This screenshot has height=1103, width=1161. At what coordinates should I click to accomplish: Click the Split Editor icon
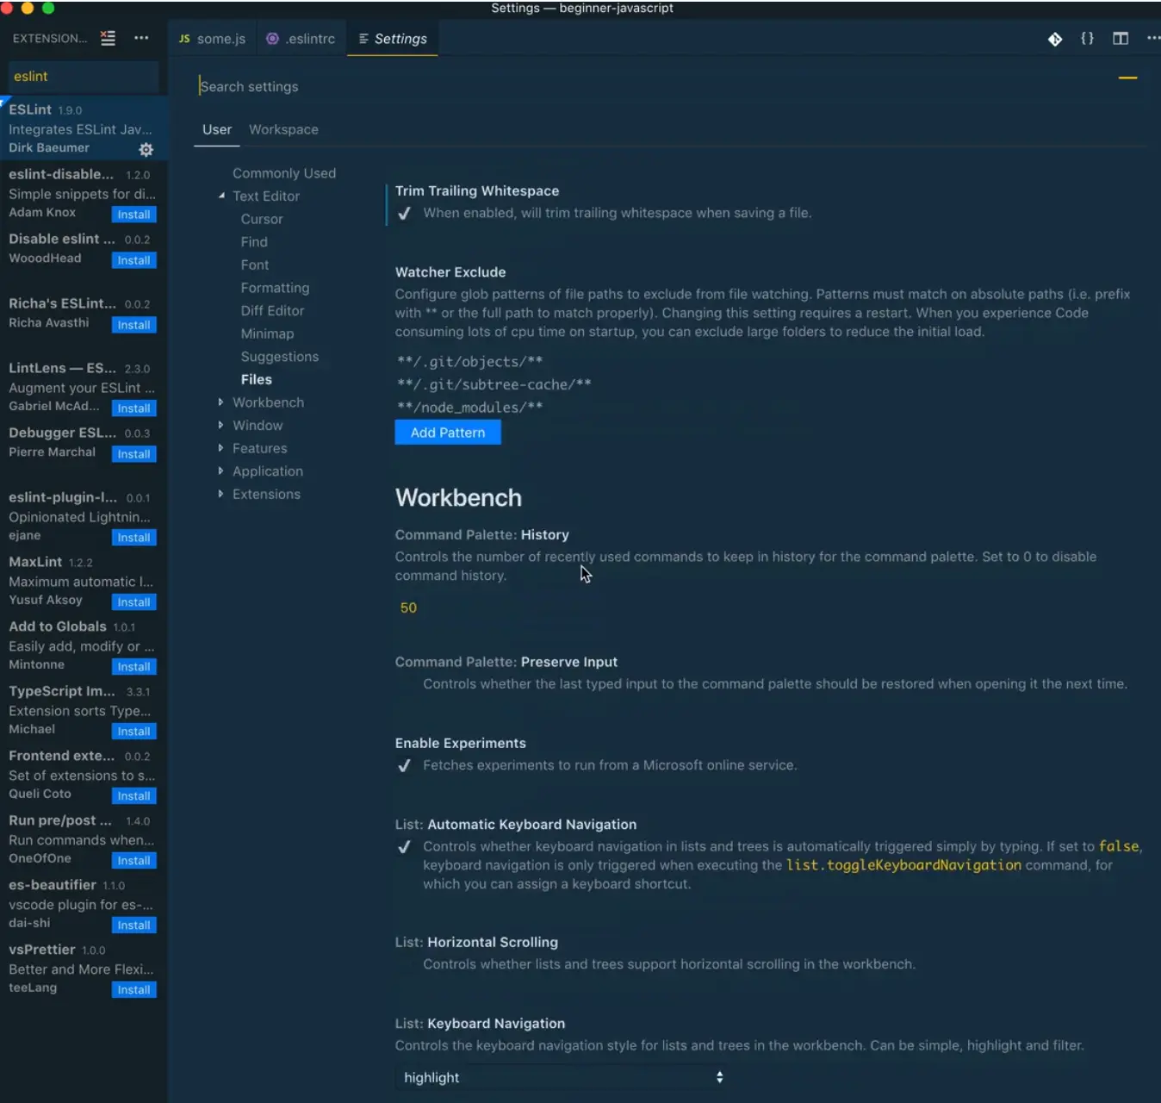pos(1120,39)
